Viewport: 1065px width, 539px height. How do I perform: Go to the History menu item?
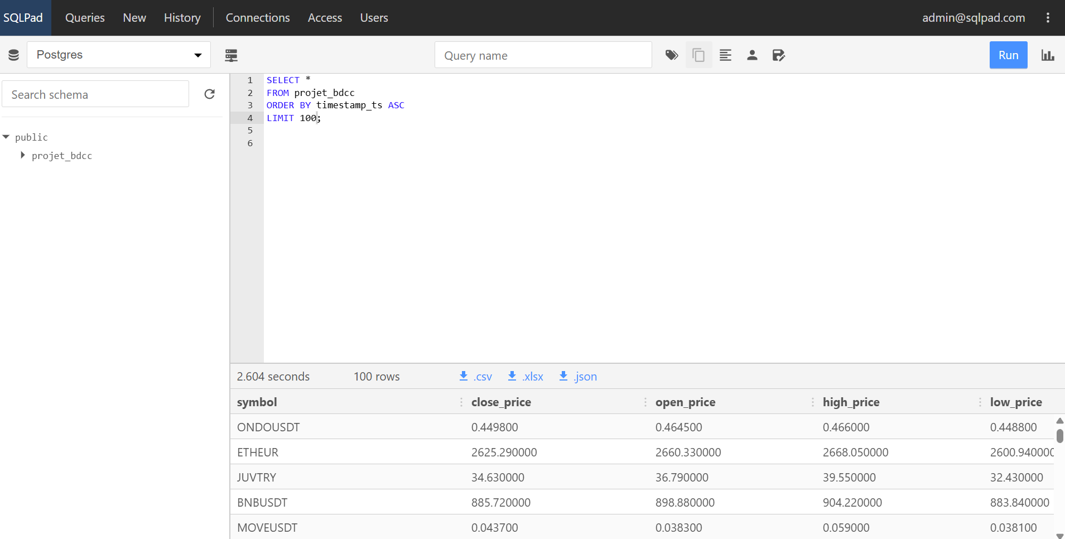click(182, 18)
